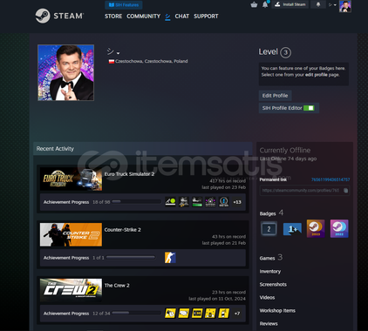Click the Steam logo in header
Image resolution: width=368 pixels, height=331 pixels.
click(59, 16)
